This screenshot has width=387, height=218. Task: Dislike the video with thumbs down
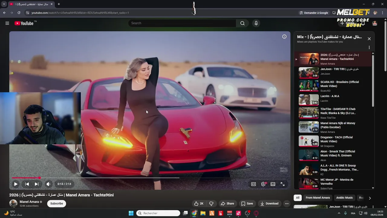(211, 203)
